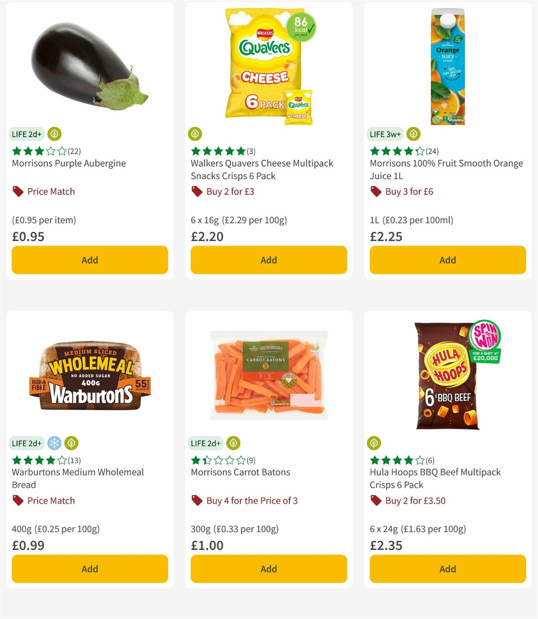Click the snowflake freezer icon on Warburtons bread

pos(55,443)
